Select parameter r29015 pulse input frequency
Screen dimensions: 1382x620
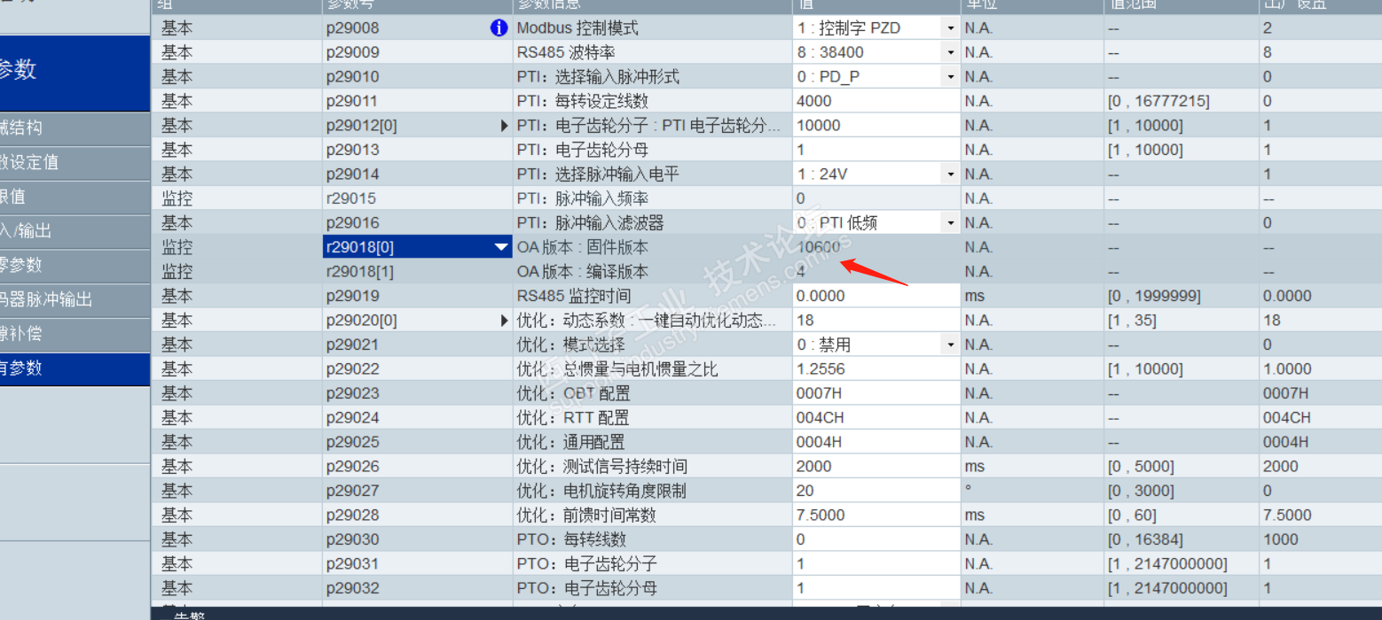(352, 198)
